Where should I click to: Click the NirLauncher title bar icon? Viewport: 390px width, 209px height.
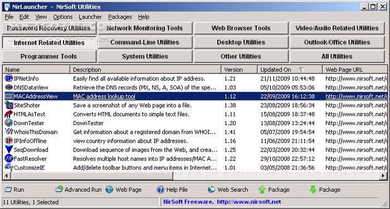7,7
